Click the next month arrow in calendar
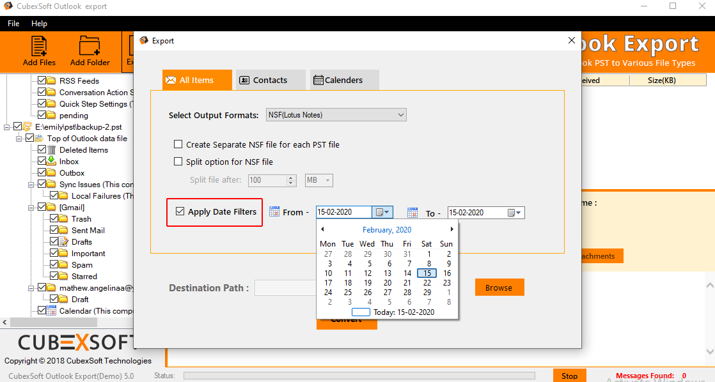The height and width of the screenshot is (382, 715). tap(452, 229)
